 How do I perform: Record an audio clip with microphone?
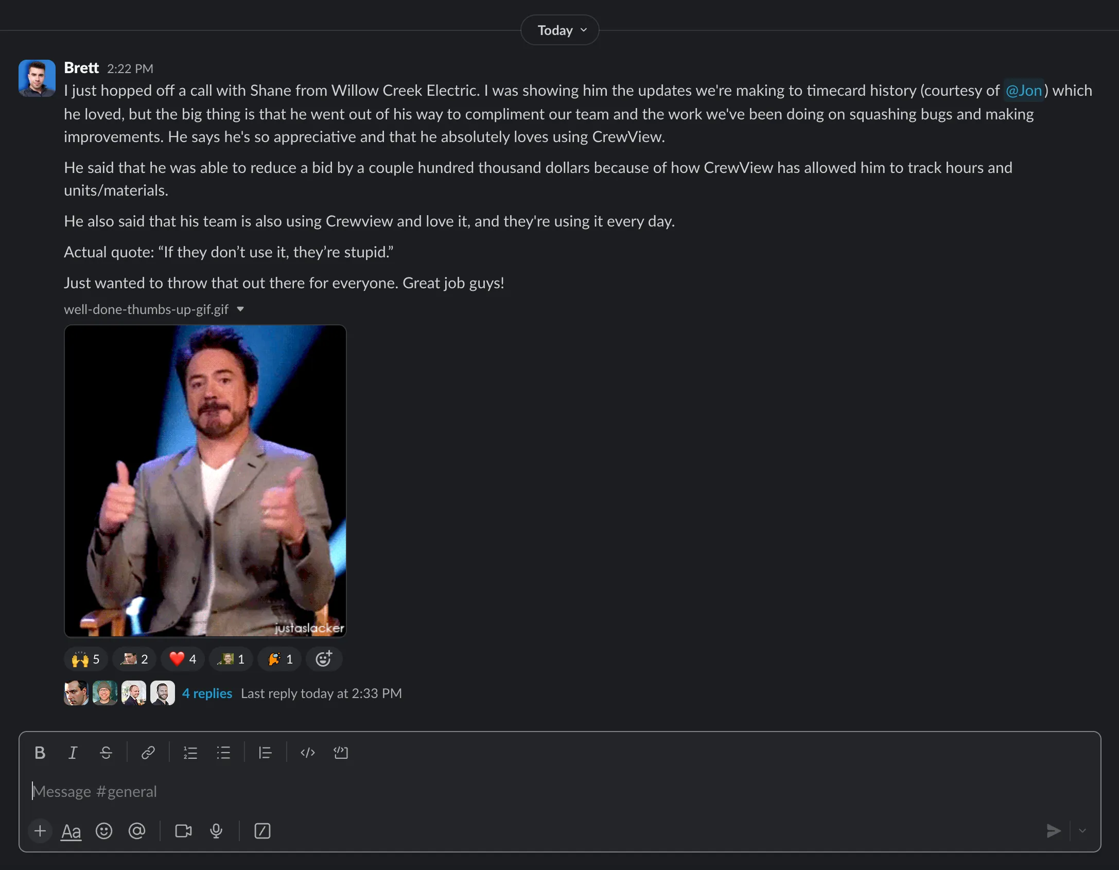tap(216, 831)
